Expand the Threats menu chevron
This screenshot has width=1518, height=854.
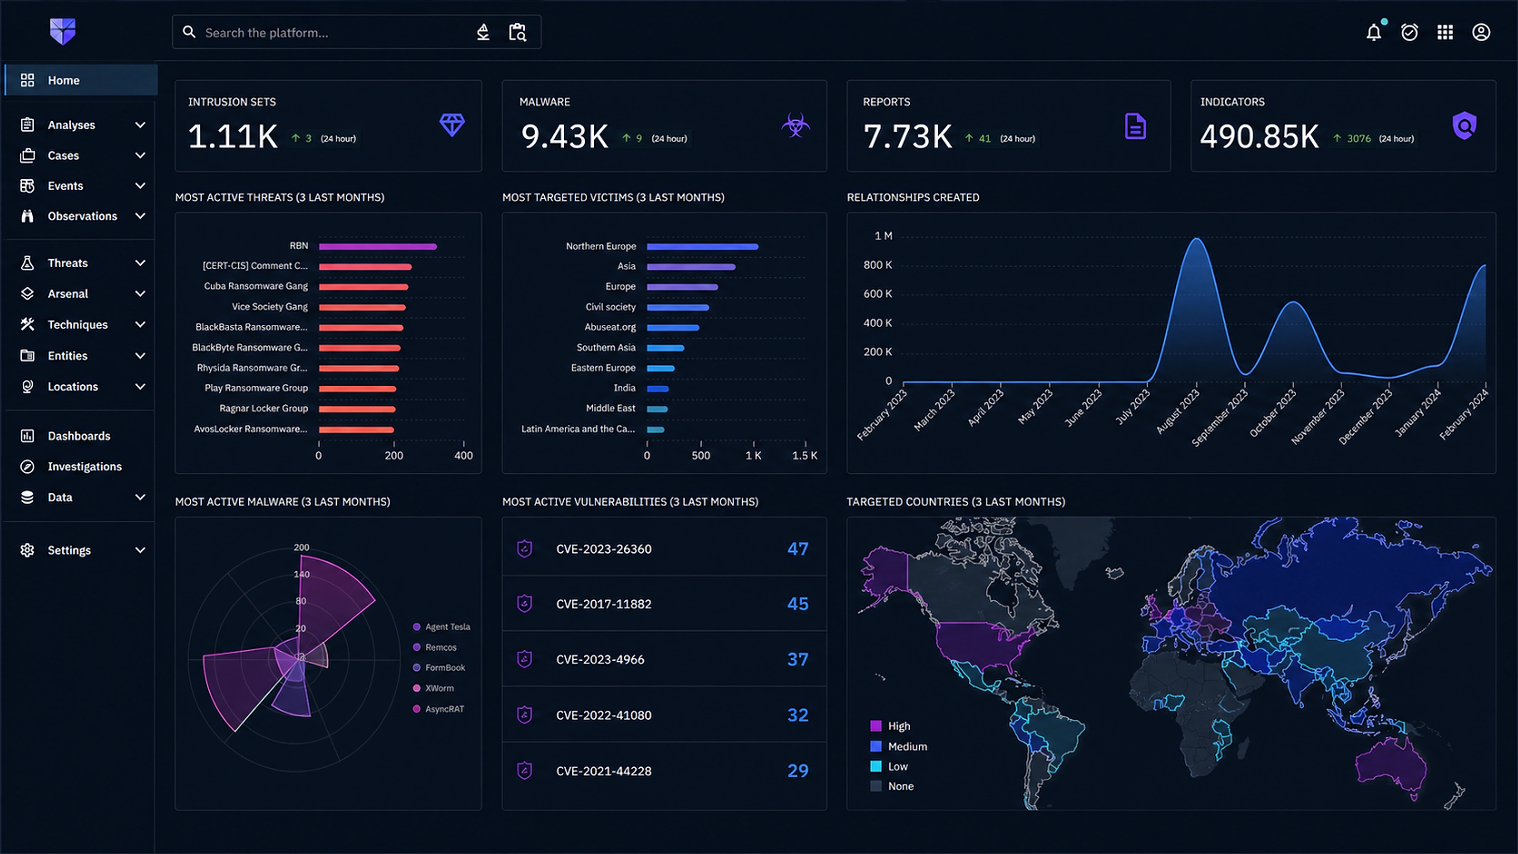pos(140,263)
